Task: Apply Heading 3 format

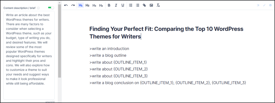Action: point(94,5)
